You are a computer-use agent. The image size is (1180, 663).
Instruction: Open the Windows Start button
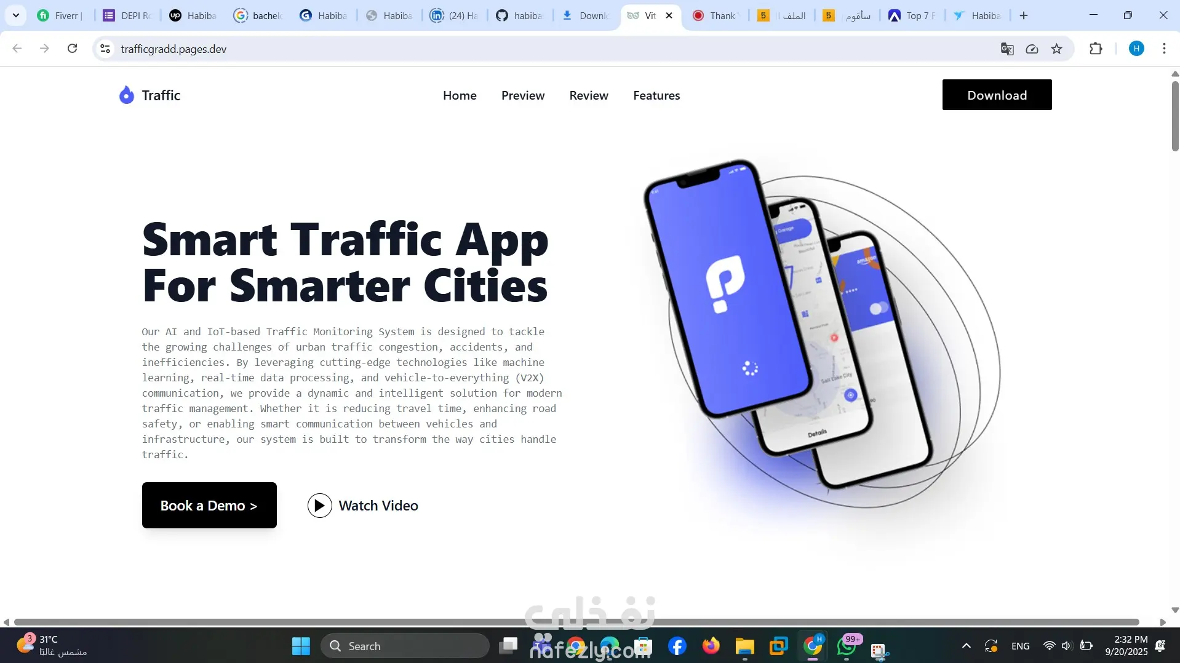(300, 646)
